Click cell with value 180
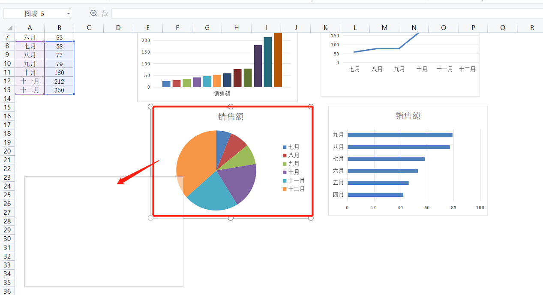 pyautogui.click(x=59, y=72)
